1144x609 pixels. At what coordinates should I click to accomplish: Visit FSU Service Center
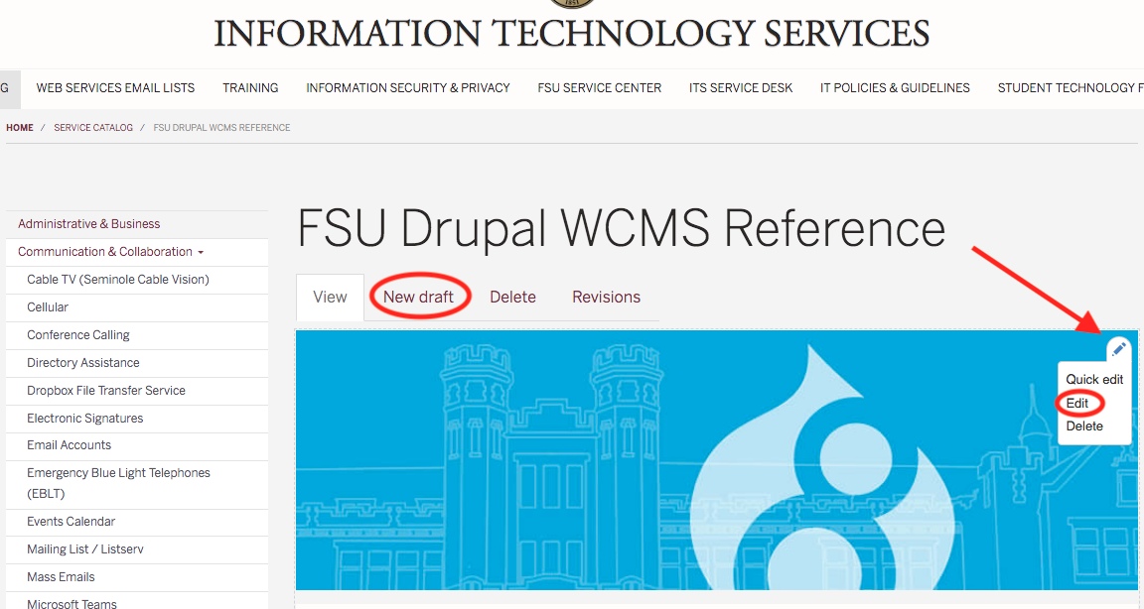pyautogui.click(x=600, y=88)
